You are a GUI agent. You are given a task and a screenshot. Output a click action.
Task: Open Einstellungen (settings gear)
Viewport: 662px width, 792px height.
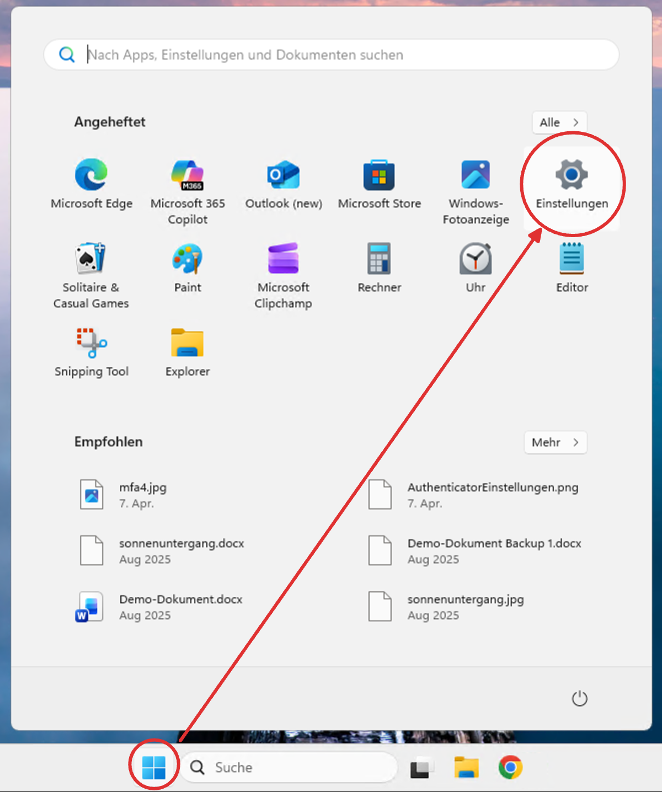(572, 185)
